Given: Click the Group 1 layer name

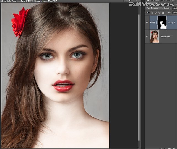Looking at the screenshot, I should [x=171, y=22].
